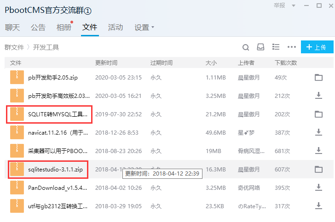Screen dimensions: 335x222
Task: Navigate to 群文件 in breadcrumb
Action: click(14, 47)
